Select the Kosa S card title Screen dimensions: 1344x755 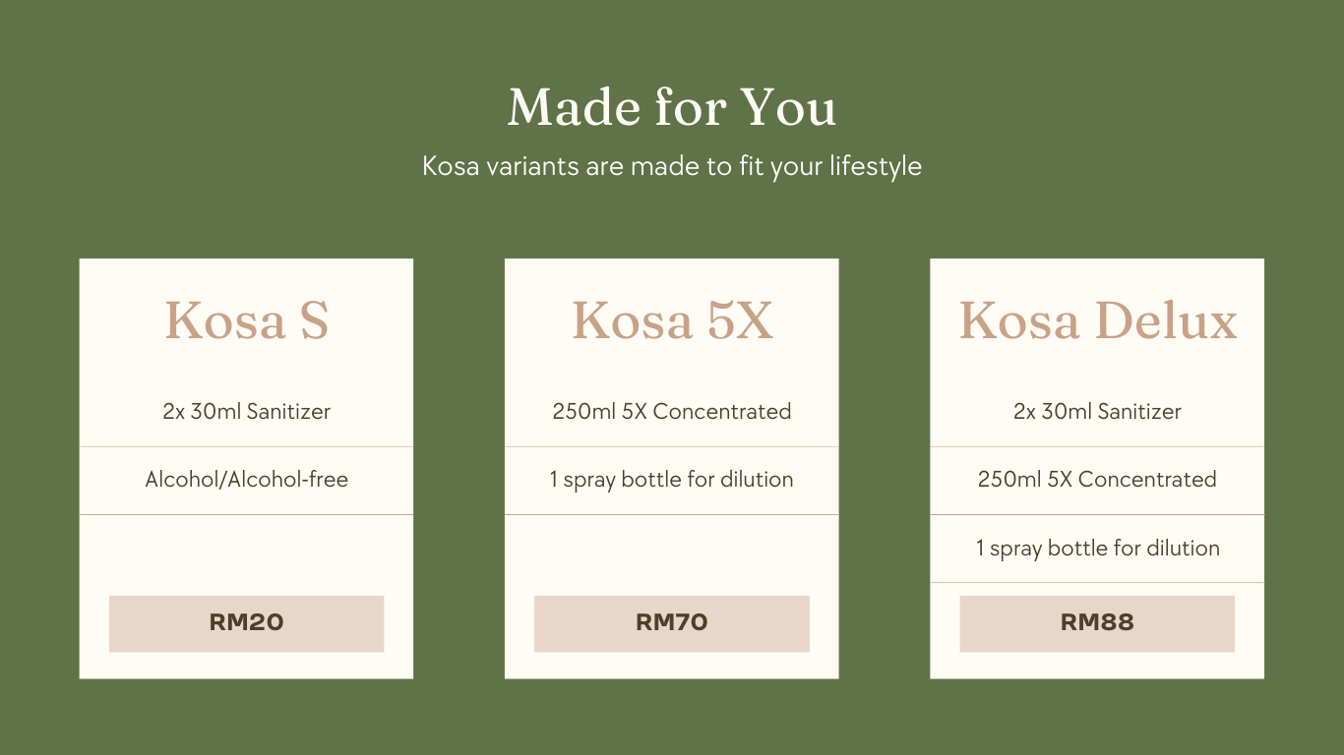pos(246,320)
